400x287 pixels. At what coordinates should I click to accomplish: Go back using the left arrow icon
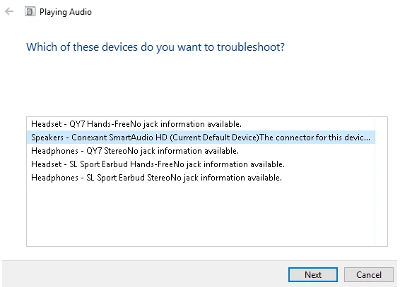pos(9,11)
